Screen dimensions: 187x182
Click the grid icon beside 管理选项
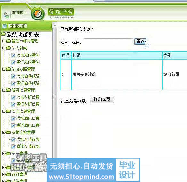(x=4, y=26)
